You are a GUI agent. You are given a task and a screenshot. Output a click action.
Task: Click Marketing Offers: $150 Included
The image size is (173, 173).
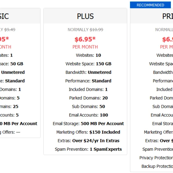click(88, 132)
